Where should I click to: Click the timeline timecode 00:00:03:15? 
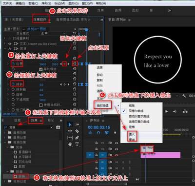click(99, 127)
